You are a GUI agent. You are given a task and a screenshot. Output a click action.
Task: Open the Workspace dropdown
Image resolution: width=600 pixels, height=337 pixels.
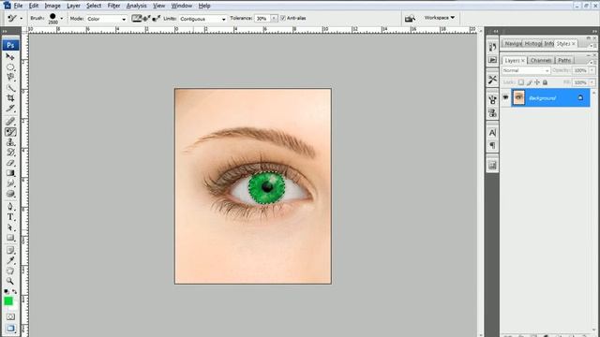(440, 18)
